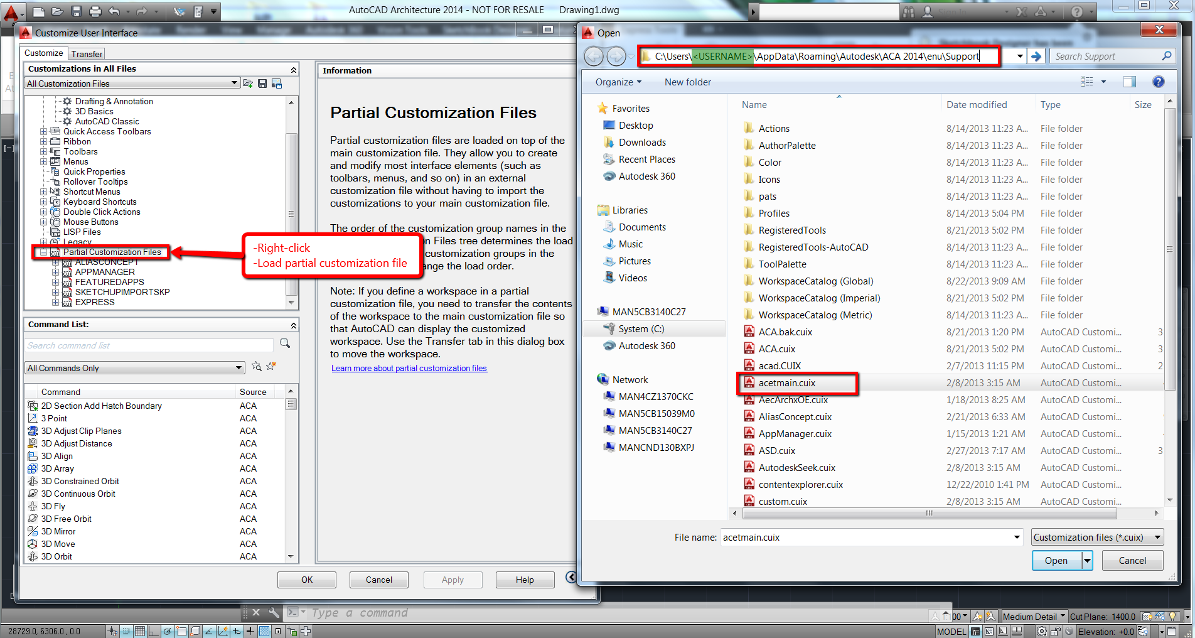Click the Date modified column header

[x=977, y=105]
